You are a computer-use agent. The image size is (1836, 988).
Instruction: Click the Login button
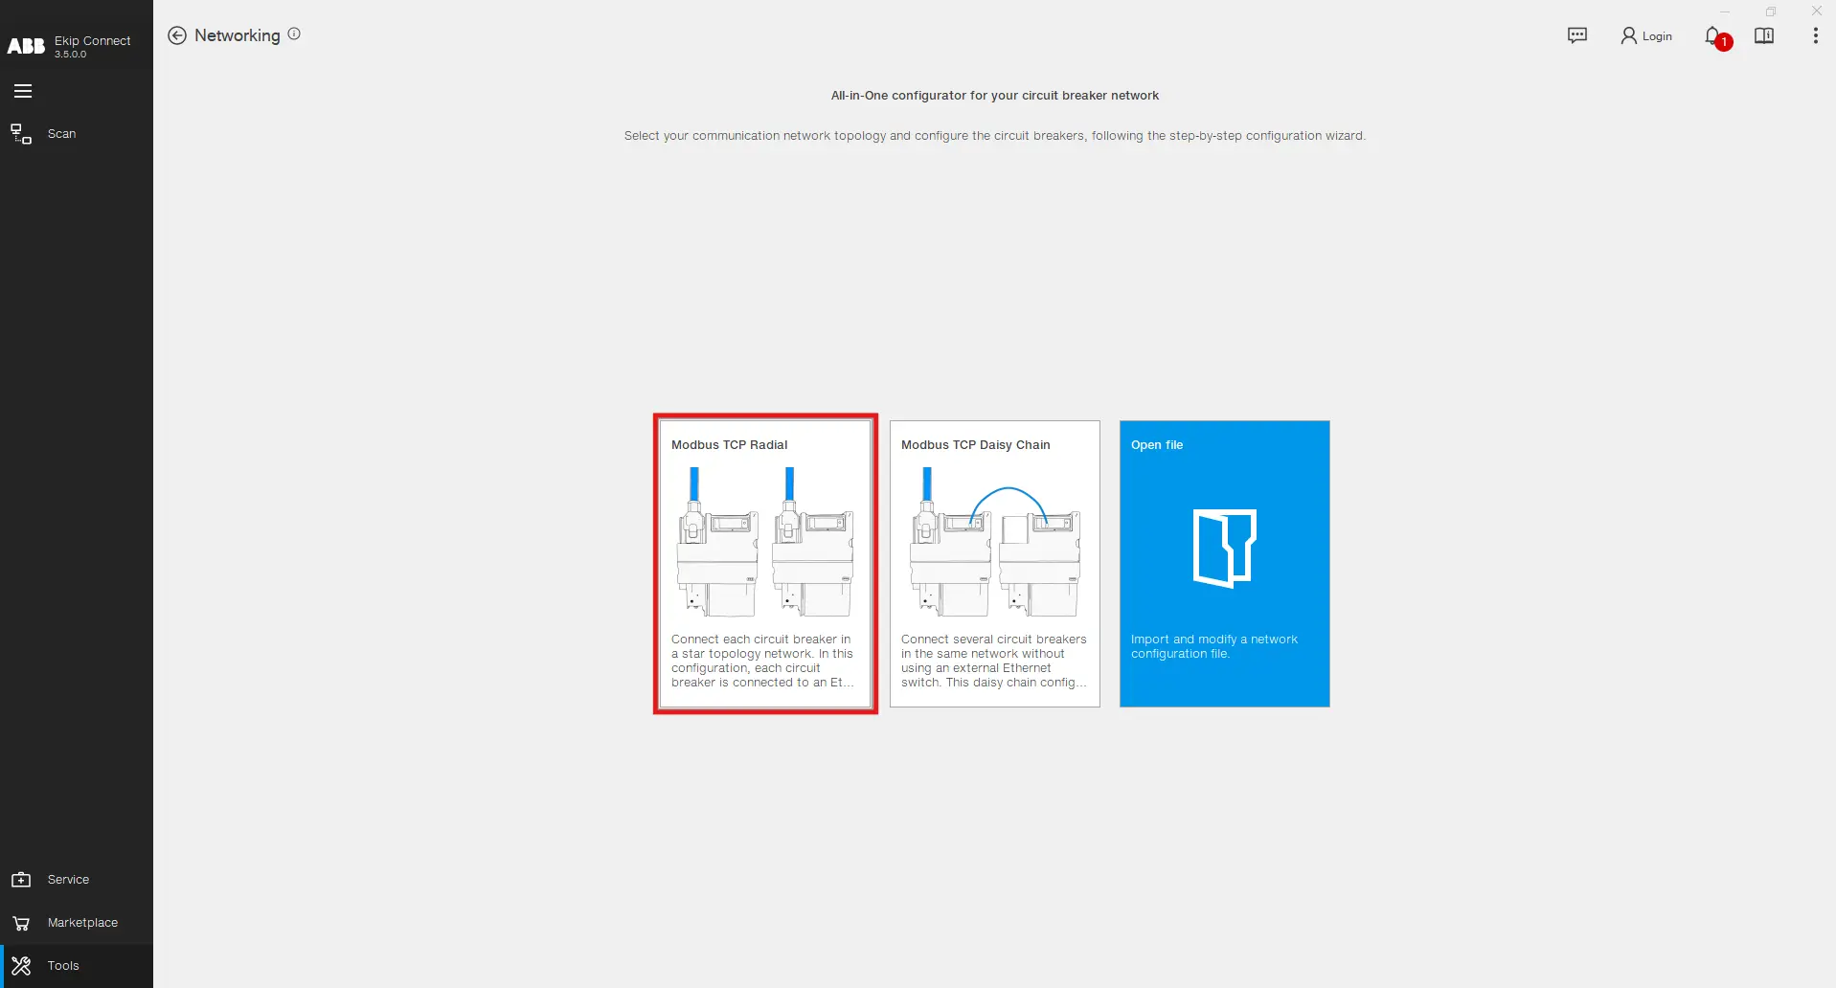pos(1646,35)
